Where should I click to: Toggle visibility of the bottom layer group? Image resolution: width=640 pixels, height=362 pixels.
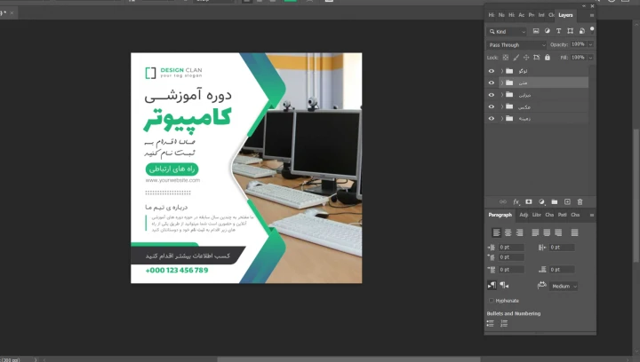click(x=492, y=118)
